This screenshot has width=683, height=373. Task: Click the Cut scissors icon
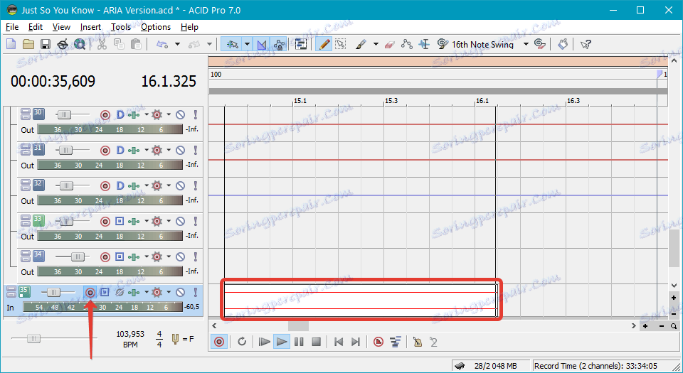pyautogui.click(x=102, y=44)
